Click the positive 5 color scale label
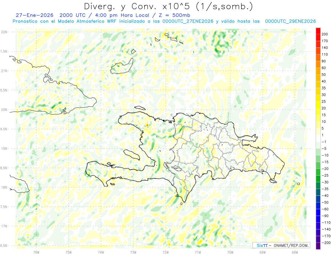The height and width of the screenshot is (256, 331). [x=323, y=128]
